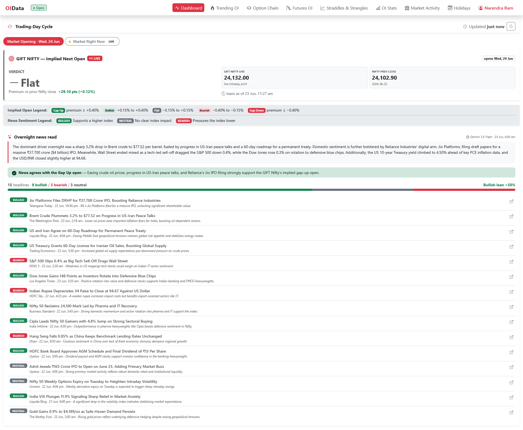523x430 pixels.
Task: Open Market Activity page
Action: pos(422,8)
